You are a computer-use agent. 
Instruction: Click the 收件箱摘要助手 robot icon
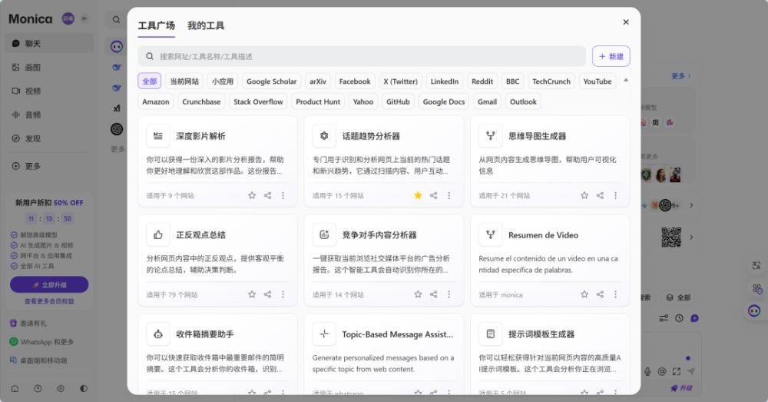[157, 334]
